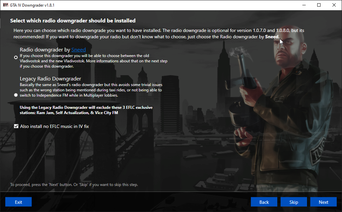Select the Radio downgrader by Sneed option
The image size is (342, 212).
(x=16, y=57)
